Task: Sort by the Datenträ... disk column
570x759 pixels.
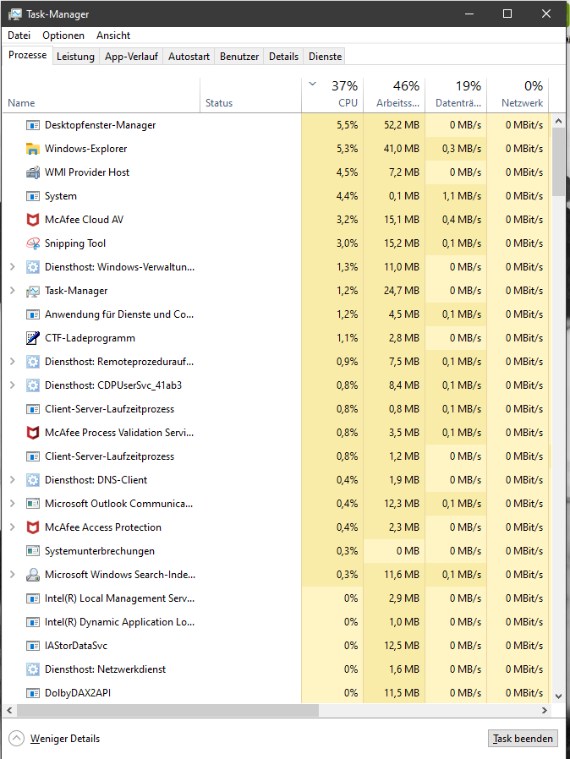Action: point(456,96)
